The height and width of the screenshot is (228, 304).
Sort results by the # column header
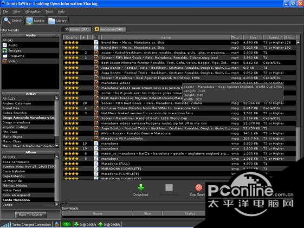(x=83, y=37)
